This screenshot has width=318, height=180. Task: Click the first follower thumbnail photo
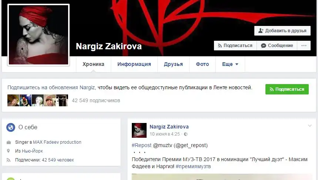[13, 100]
